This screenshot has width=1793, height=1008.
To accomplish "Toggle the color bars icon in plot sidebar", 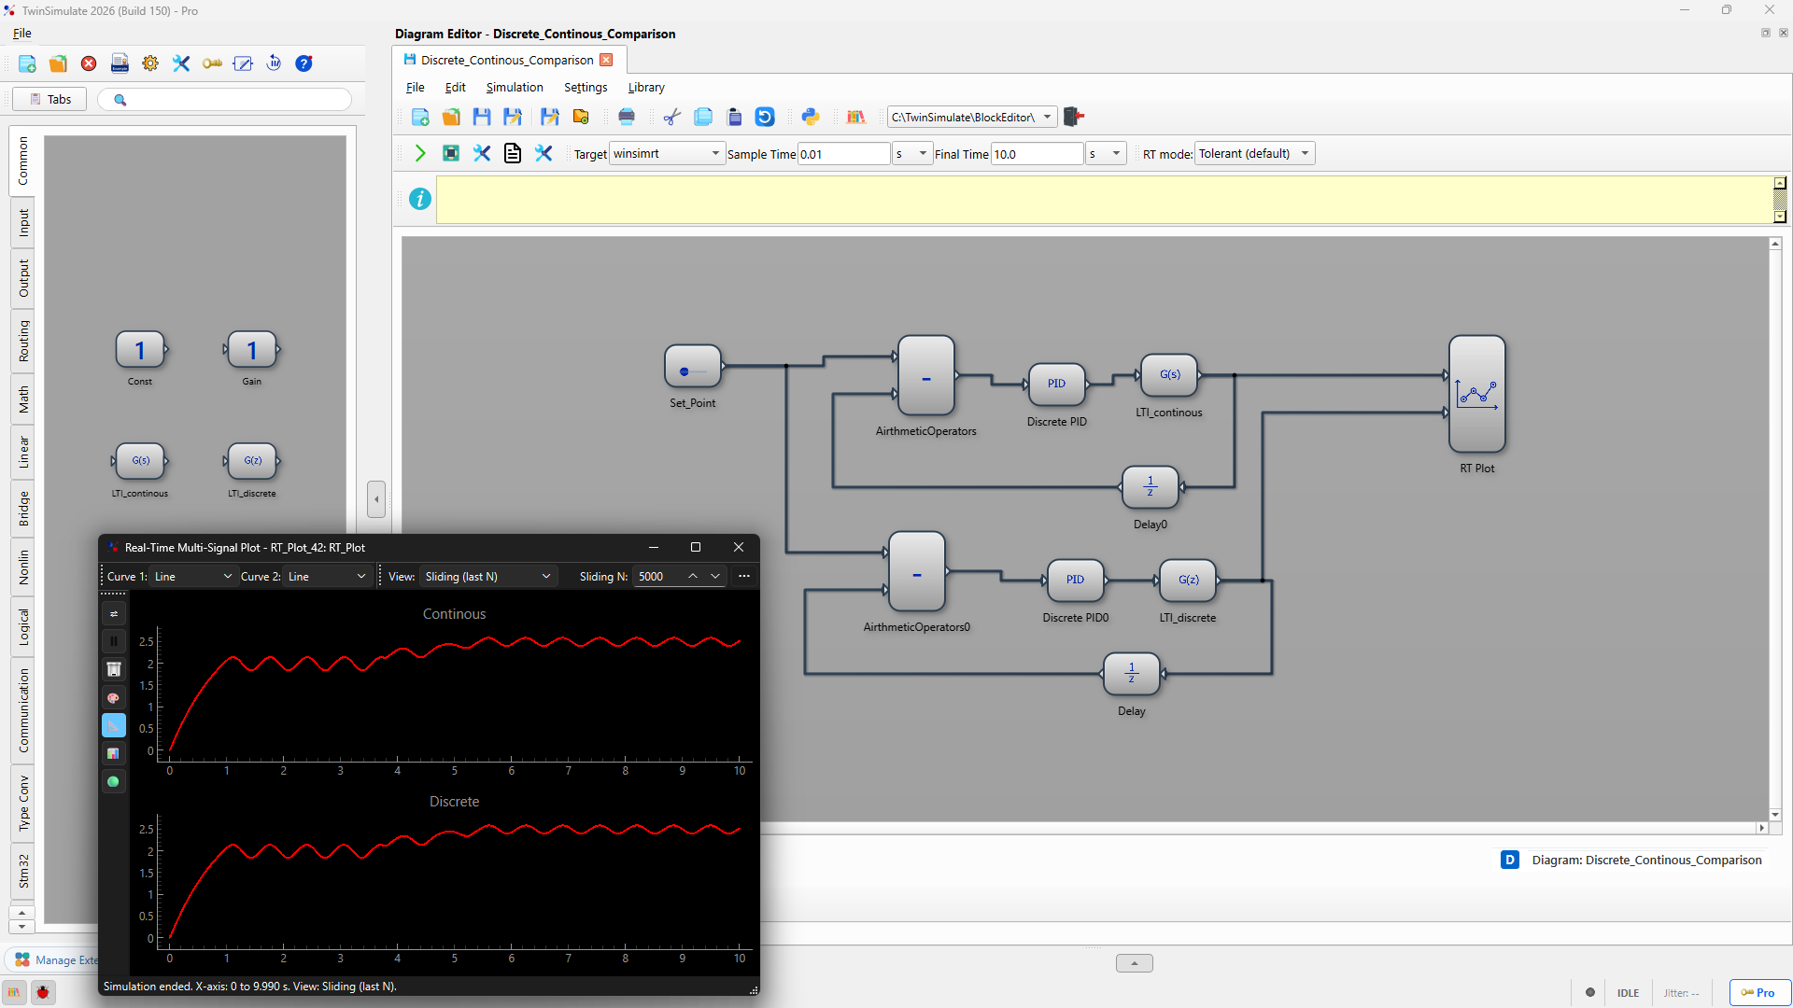I will (113, 754).
